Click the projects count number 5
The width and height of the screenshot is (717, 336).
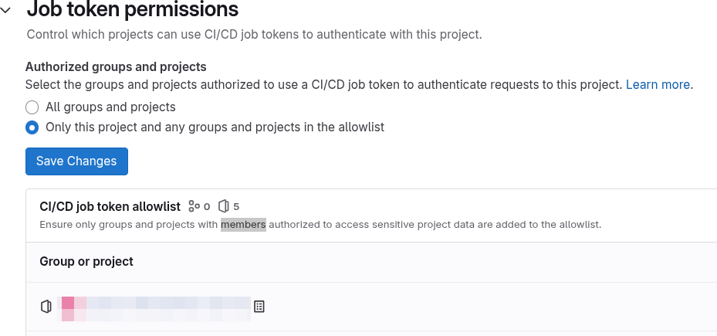click(236, 206)
